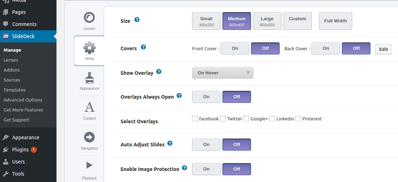The image size is (398, 182).
Task: Check the Linkedin overlay checkbox
Action: point(272,119)
